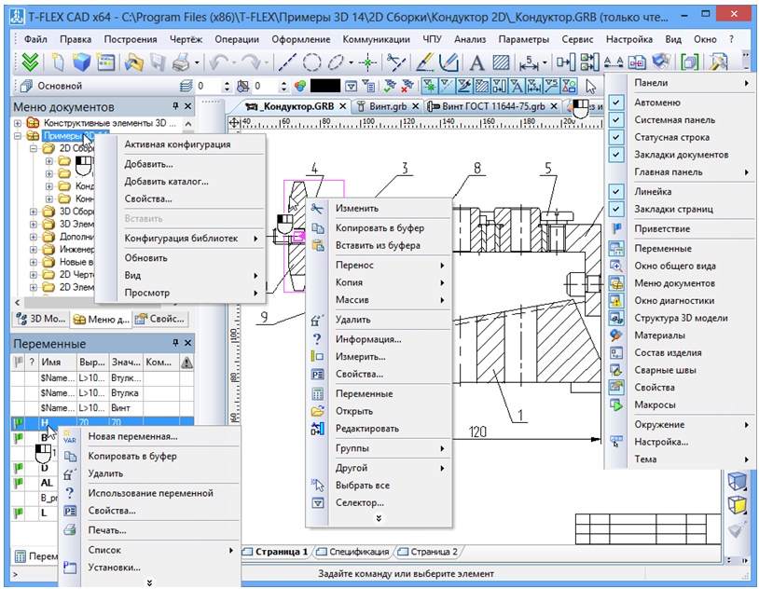
Task: Click the black color swatch in the toolbar
Action: click(324, 86)
